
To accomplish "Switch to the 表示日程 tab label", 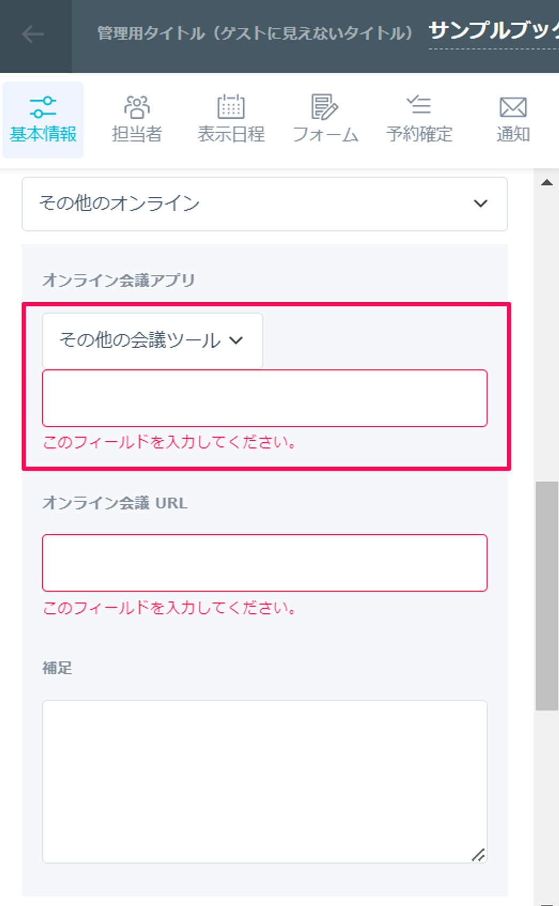I will [x=231, y=134].
